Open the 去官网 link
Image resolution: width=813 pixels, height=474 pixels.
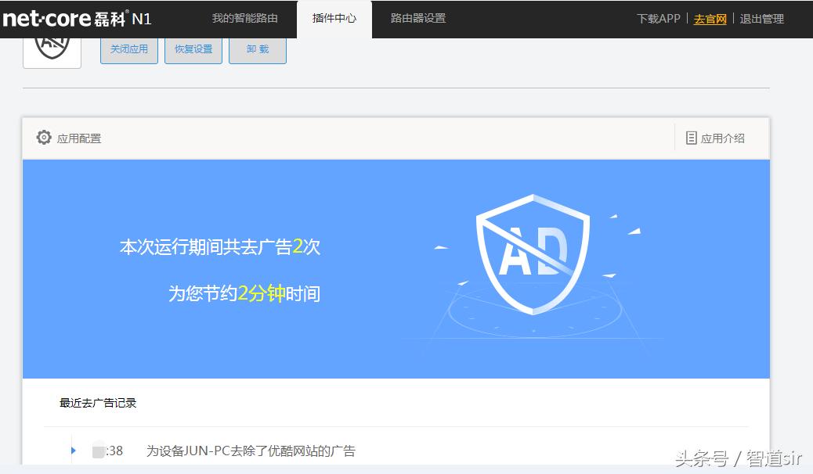pos(710,19)
